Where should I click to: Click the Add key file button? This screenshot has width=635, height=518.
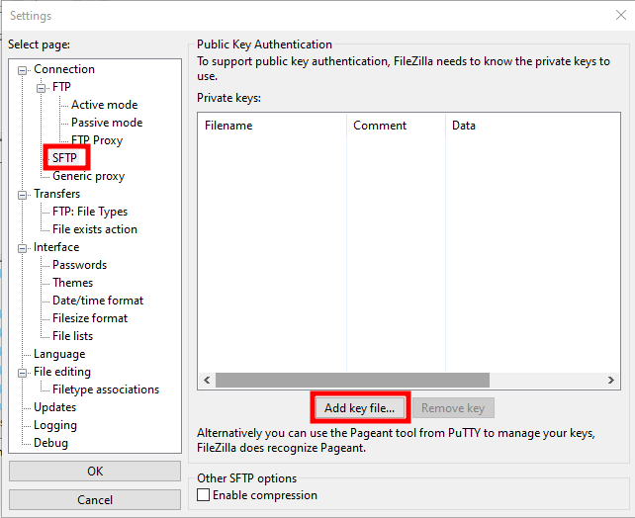360,408
